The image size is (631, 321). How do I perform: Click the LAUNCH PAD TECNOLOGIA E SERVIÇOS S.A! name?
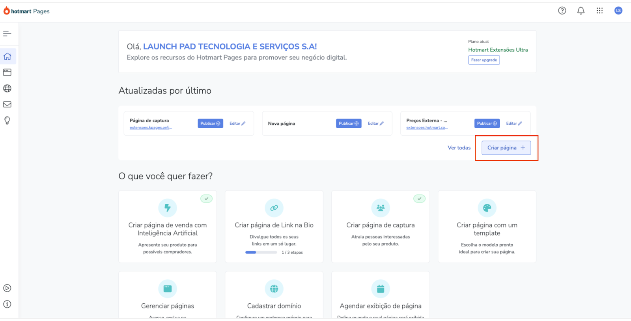[x=230, y=46]
